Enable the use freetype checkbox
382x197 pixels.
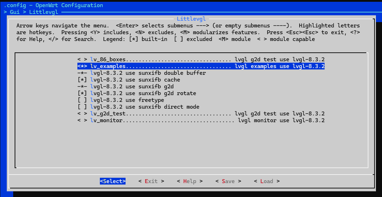(82, 100)
